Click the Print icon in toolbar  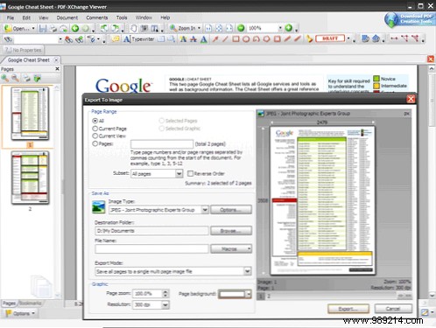(53, 28)
